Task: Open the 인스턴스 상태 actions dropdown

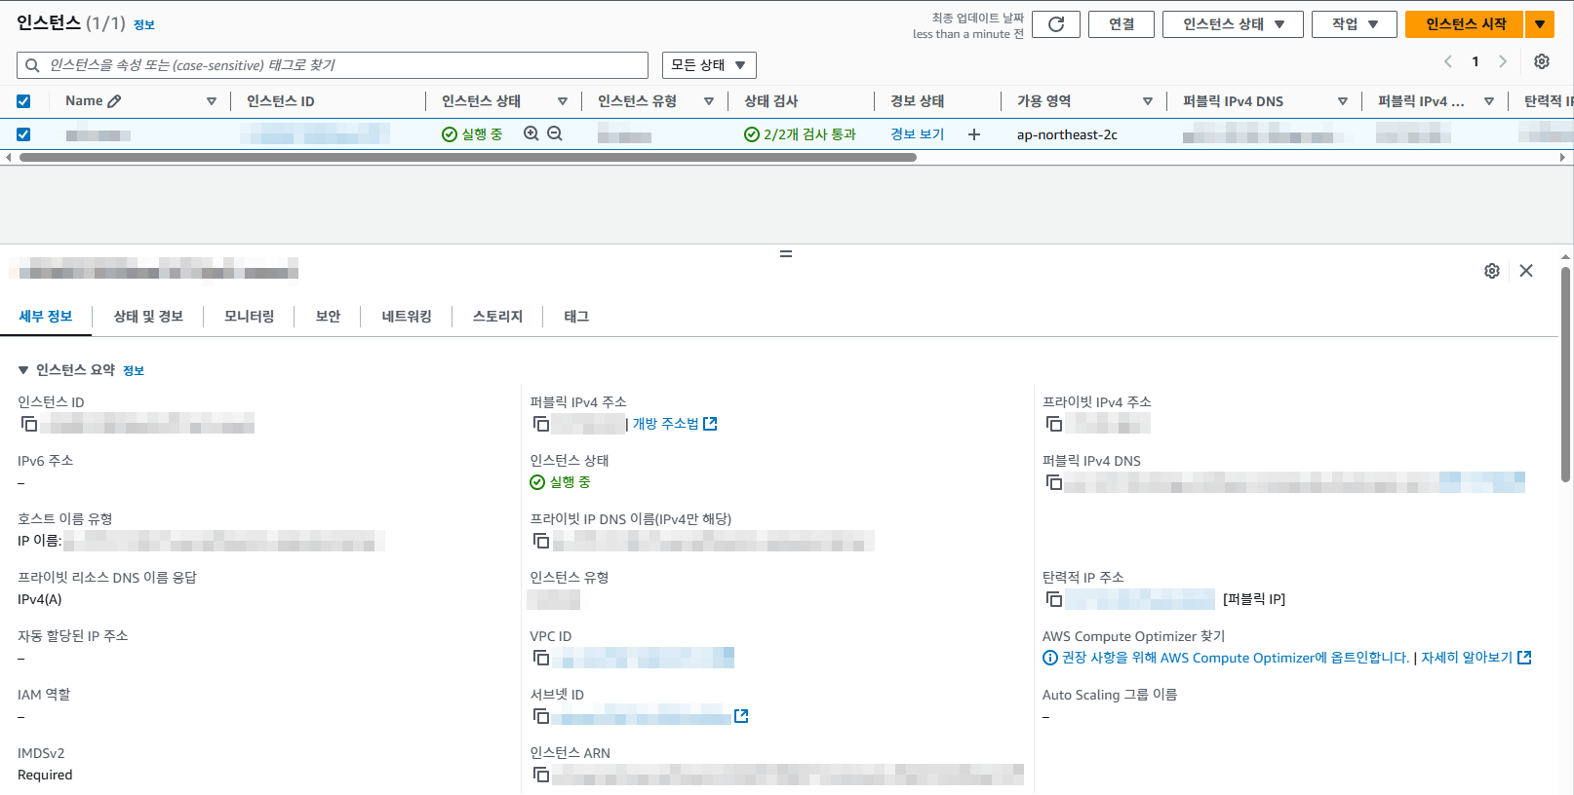Action: tap(1232, 24)
